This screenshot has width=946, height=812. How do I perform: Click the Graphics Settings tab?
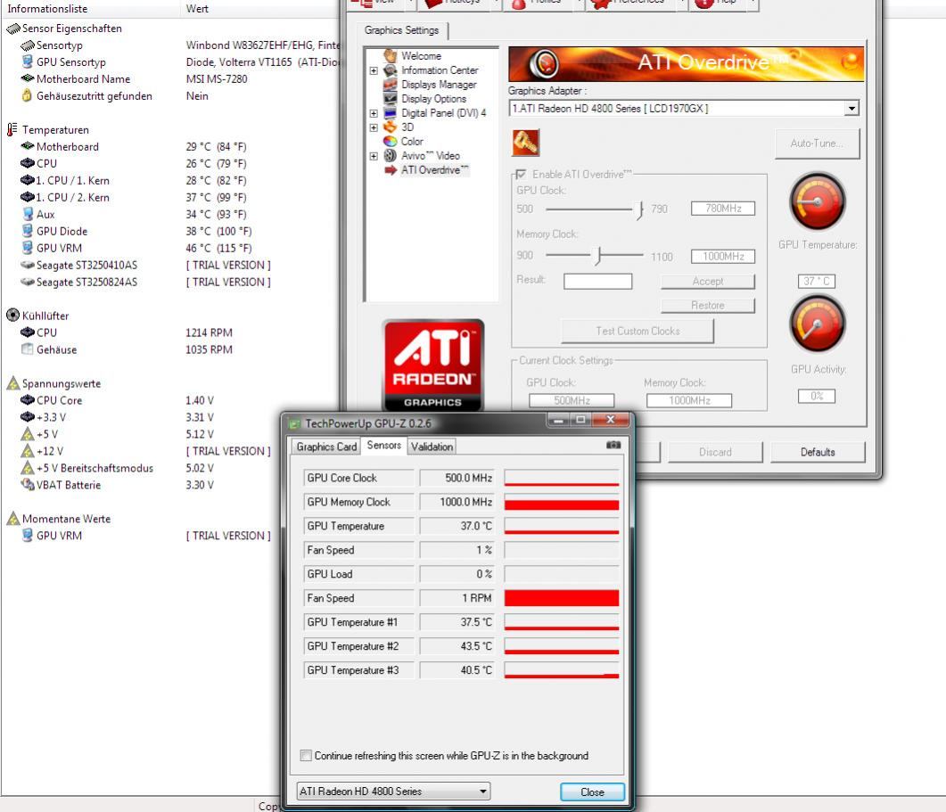(x=402, y=30)
